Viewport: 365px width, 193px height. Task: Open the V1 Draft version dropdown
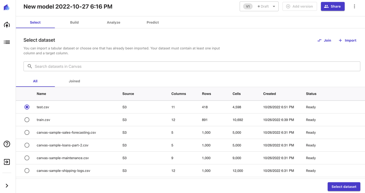pyautogui.click(x=259, y=7)
